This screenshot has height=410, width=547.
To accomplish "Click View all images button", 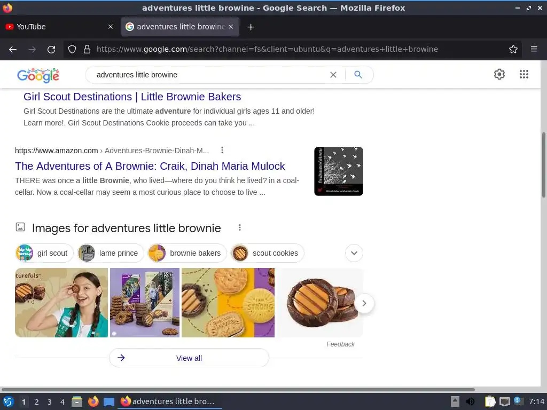I will pyautogui.click(x=189, y=358).
